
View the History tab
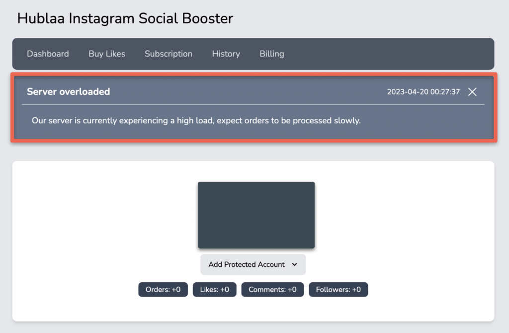click(226, 54)
